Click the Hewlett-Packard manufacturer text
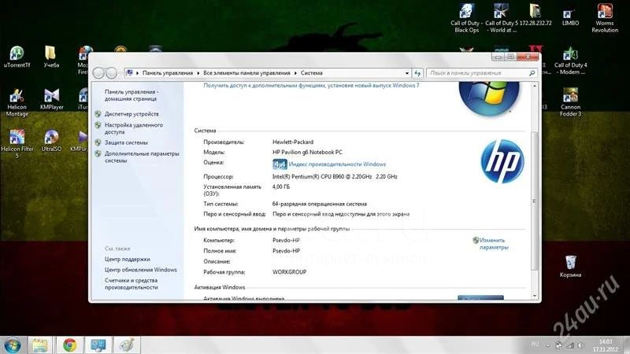Image resolution: width=630 pixels, height=354 pixels. coord(293,142)
